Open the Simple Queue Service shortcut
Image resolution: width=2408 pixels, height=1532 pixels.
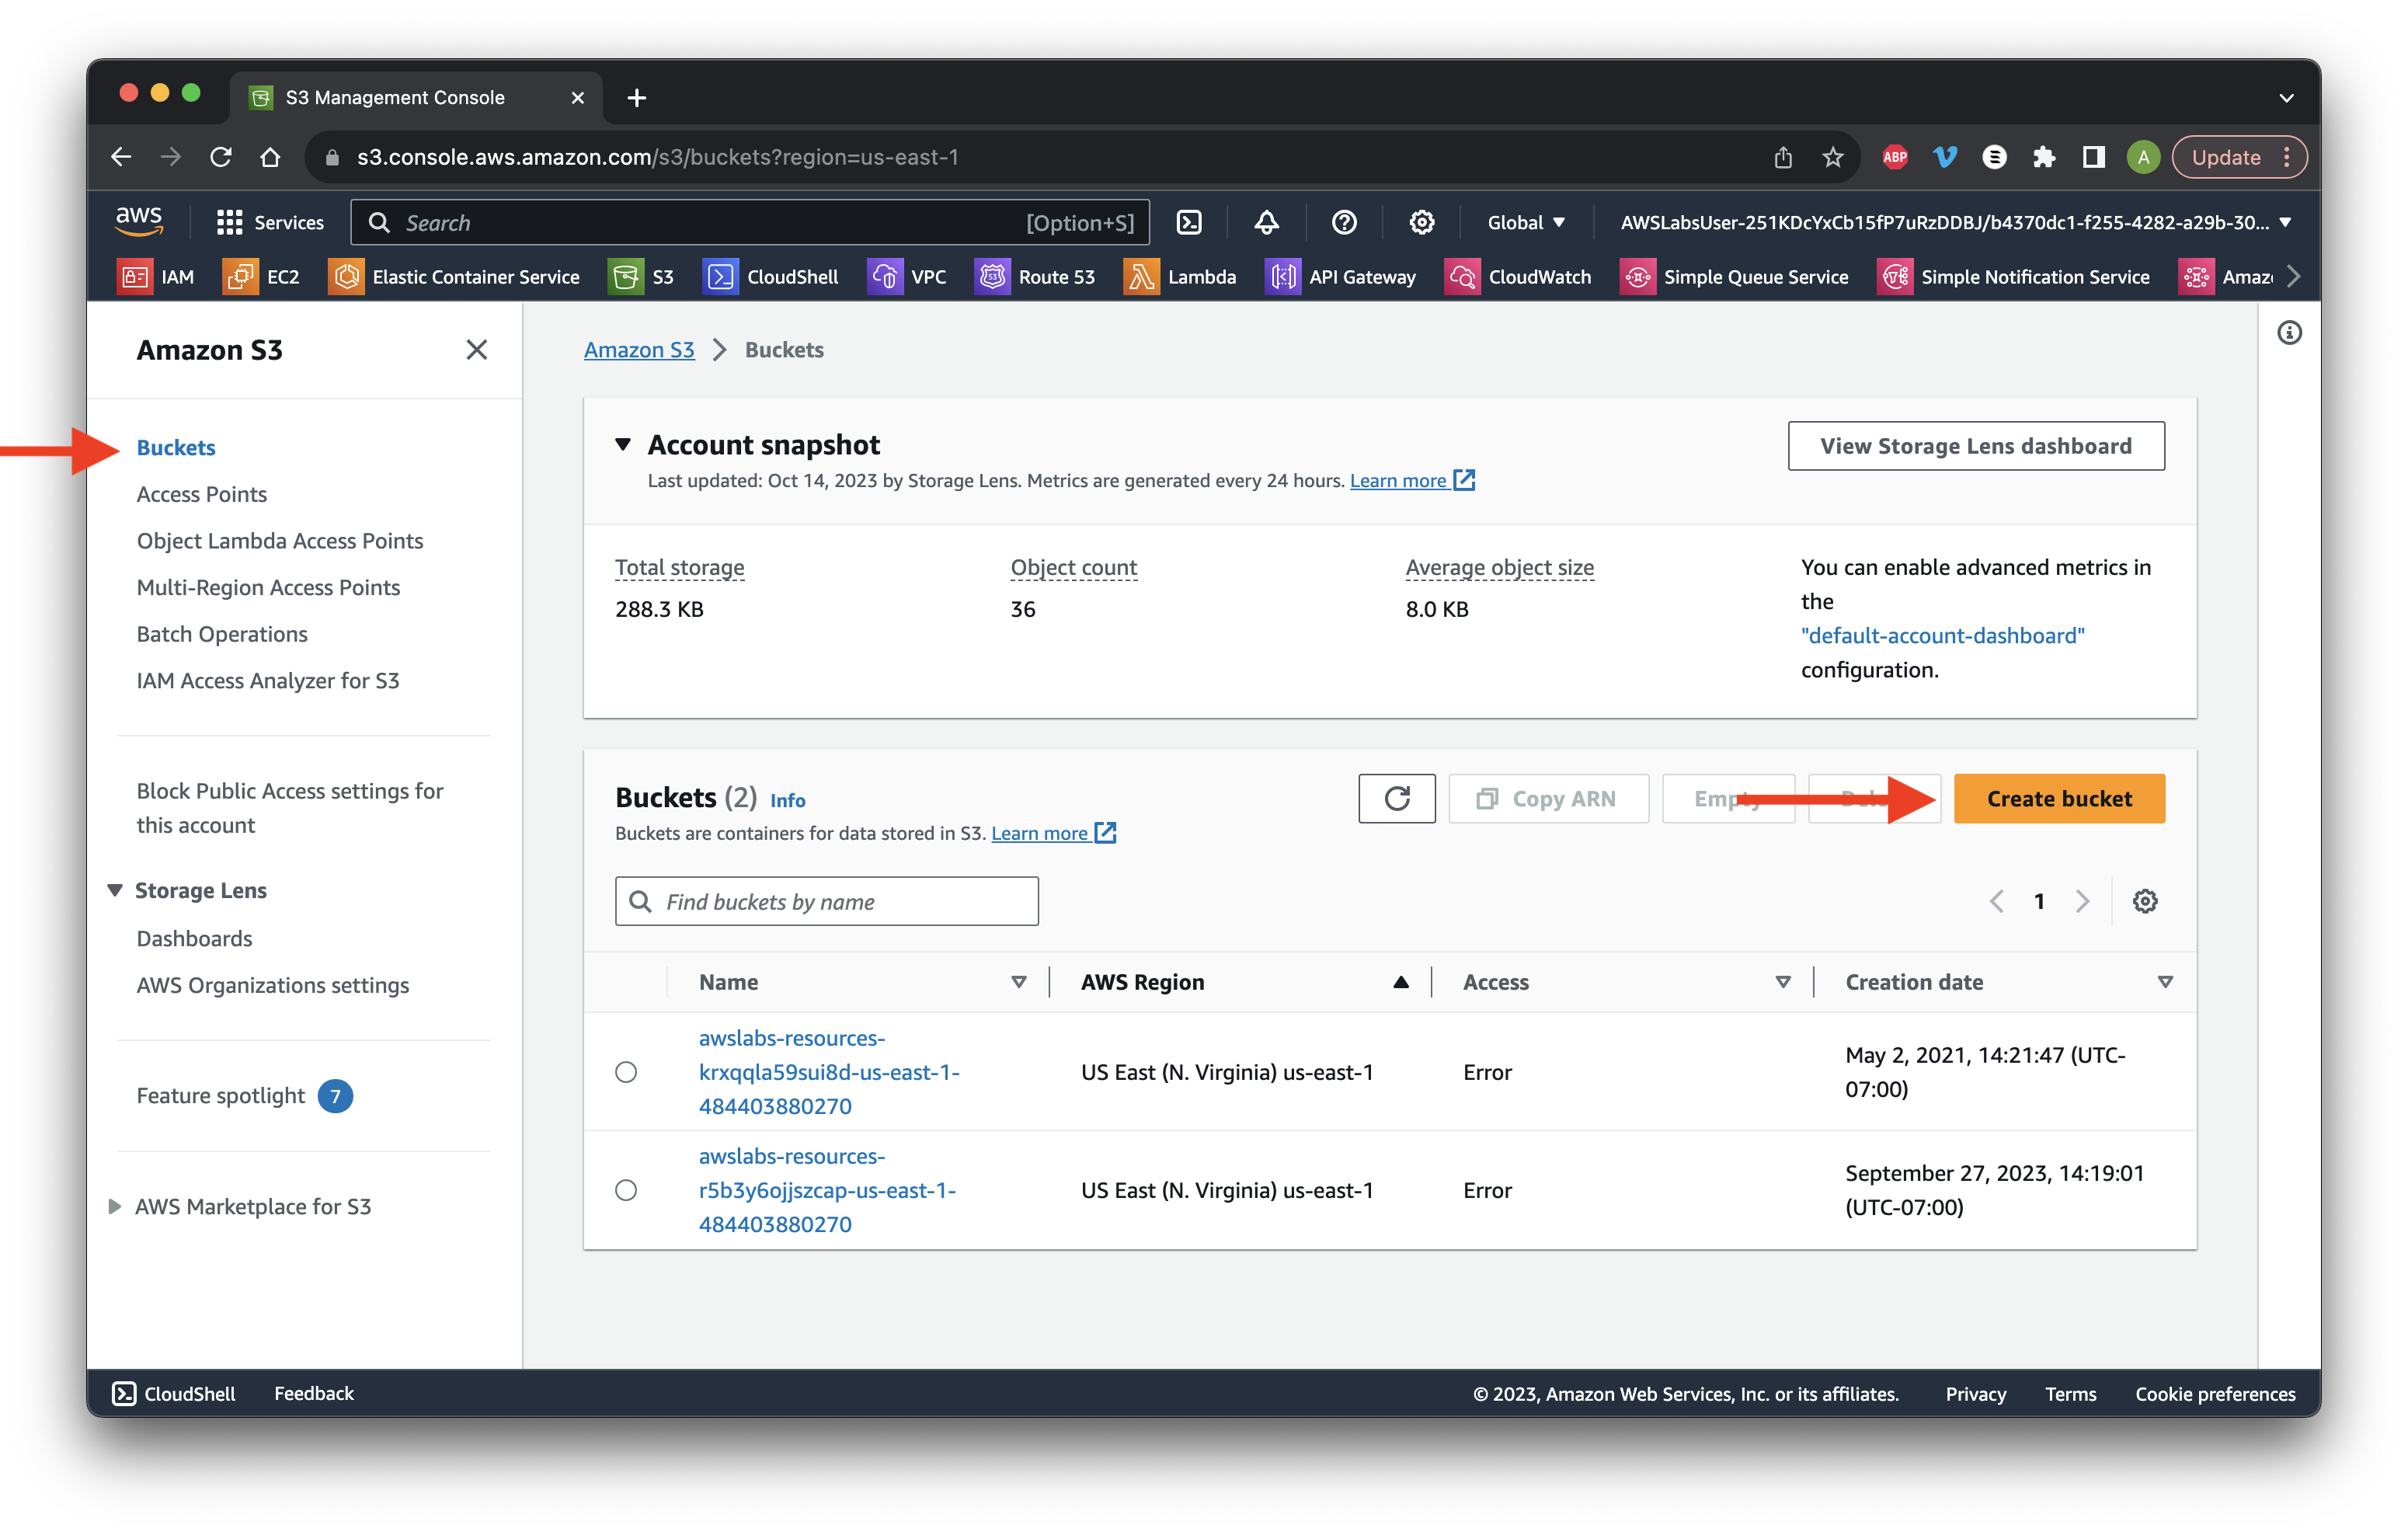1734,277
